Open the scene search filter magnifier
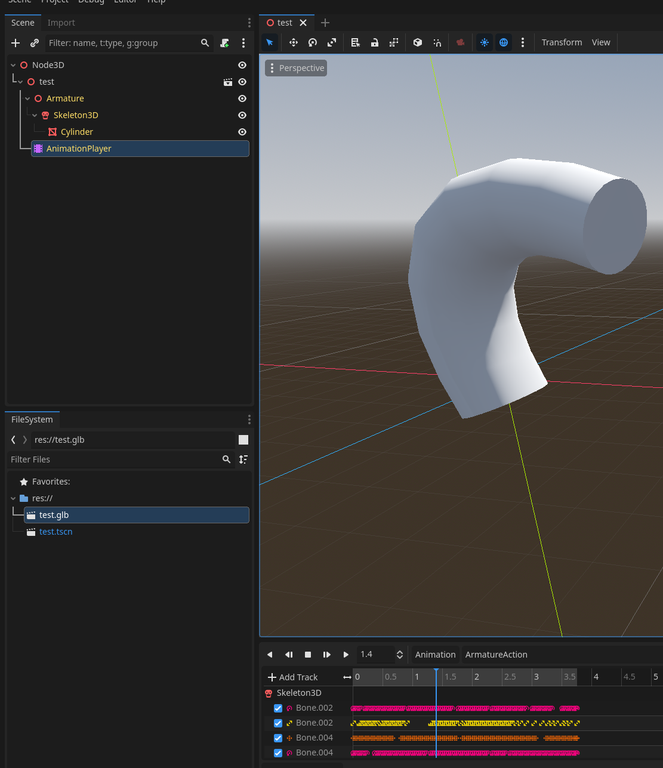 click(x=205, y=42)
